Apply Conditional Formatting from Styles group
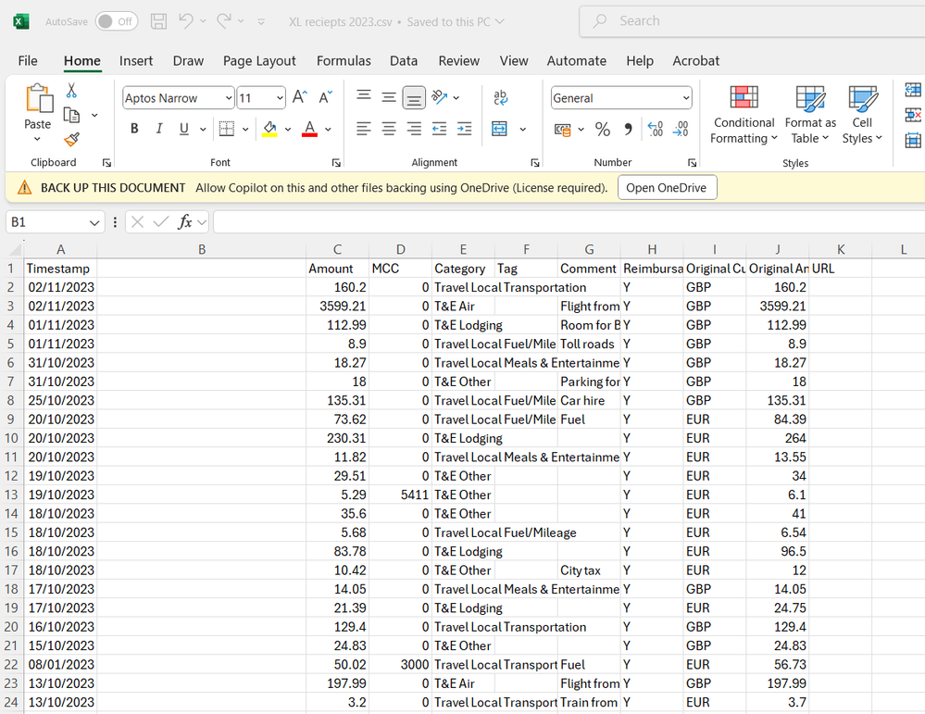 point(744,115)
